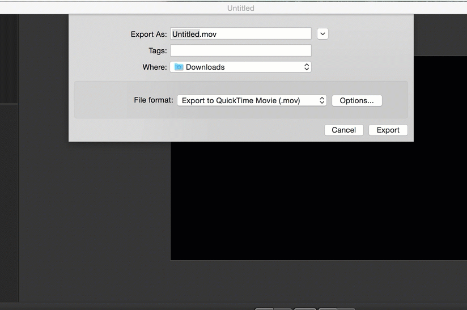Viewport: 467px width, 310px height.
Task: Click the Export As filename field
Action: [241, 34]
